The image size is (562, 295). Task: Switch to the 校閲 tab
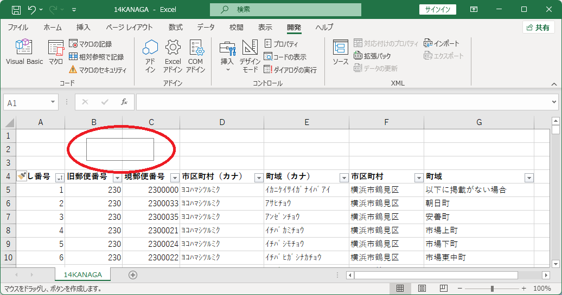(x=236, y=27)
